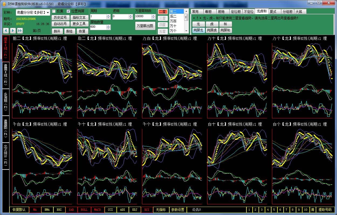This screenshot has width=337, height=215.
Task: Enable the KDJ indicator
Action: pyautogui.click(x=135, y=210)
